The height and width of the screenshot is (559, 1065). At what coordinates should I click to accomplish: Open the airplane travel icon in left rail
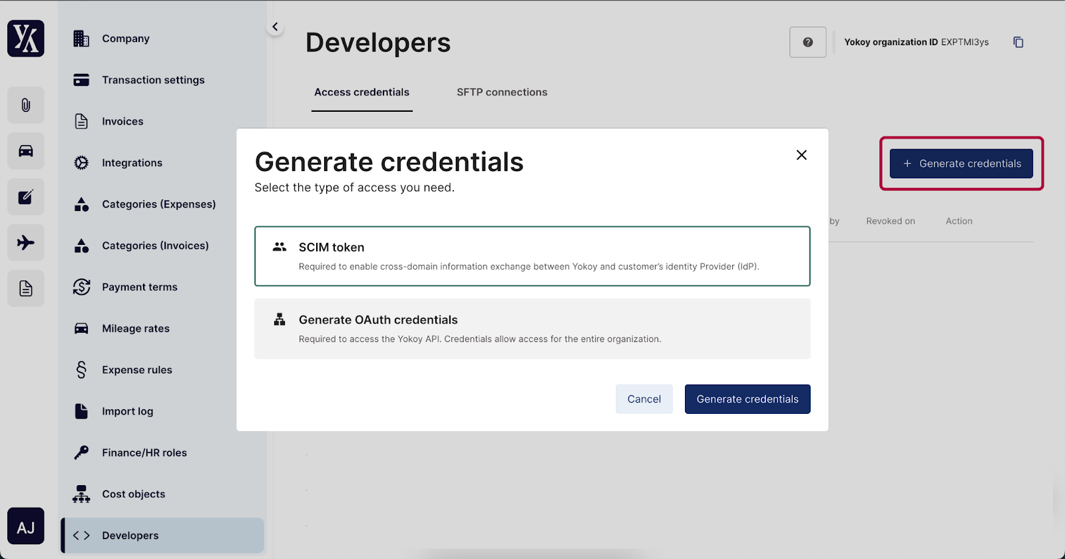tap(26, 243)
